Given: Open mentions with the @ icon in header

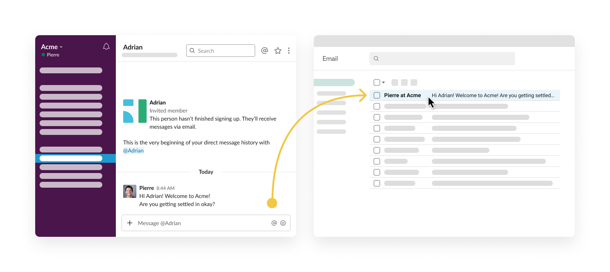Looking at the screenshot, I should (x=265, y=51).
